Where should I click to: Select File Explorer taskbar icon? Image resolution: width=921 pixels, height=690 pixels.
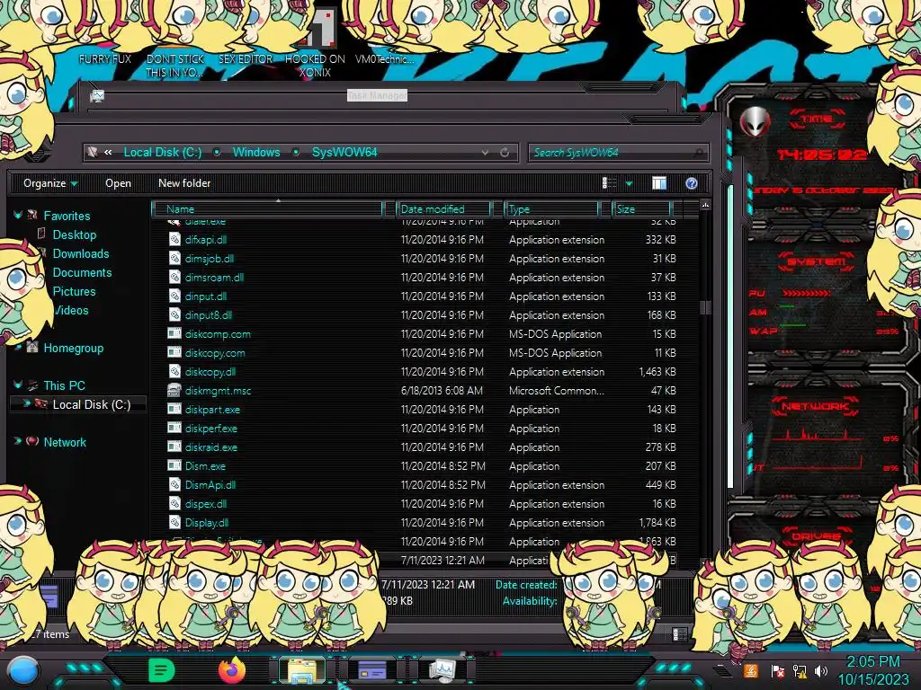[302, 670]
